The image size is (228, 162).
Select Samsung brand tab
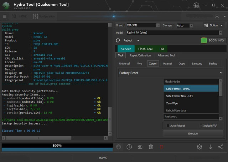[x=197, y=64]
